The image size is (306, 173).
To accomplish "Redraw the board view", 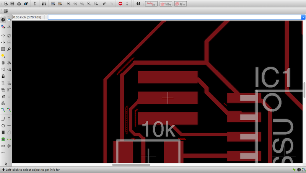I will [x=89, y=4].
